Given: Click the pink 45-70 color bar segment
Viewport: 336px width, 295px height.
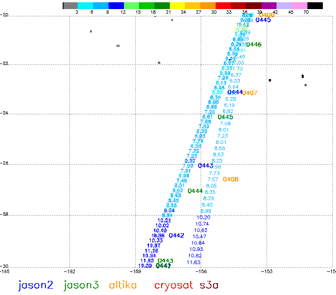Looking at the screenshot, I should [x=300, y=5].
